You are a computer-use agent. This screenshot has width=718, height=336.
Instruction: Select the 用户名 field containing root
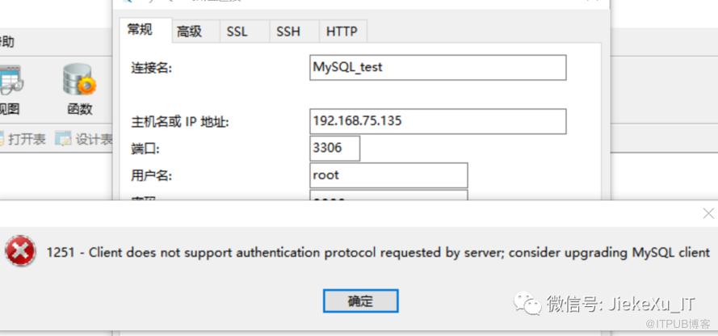point(388,175)
